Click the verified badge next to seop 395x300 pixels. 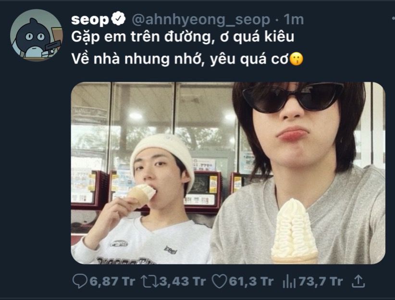[118, 19]
